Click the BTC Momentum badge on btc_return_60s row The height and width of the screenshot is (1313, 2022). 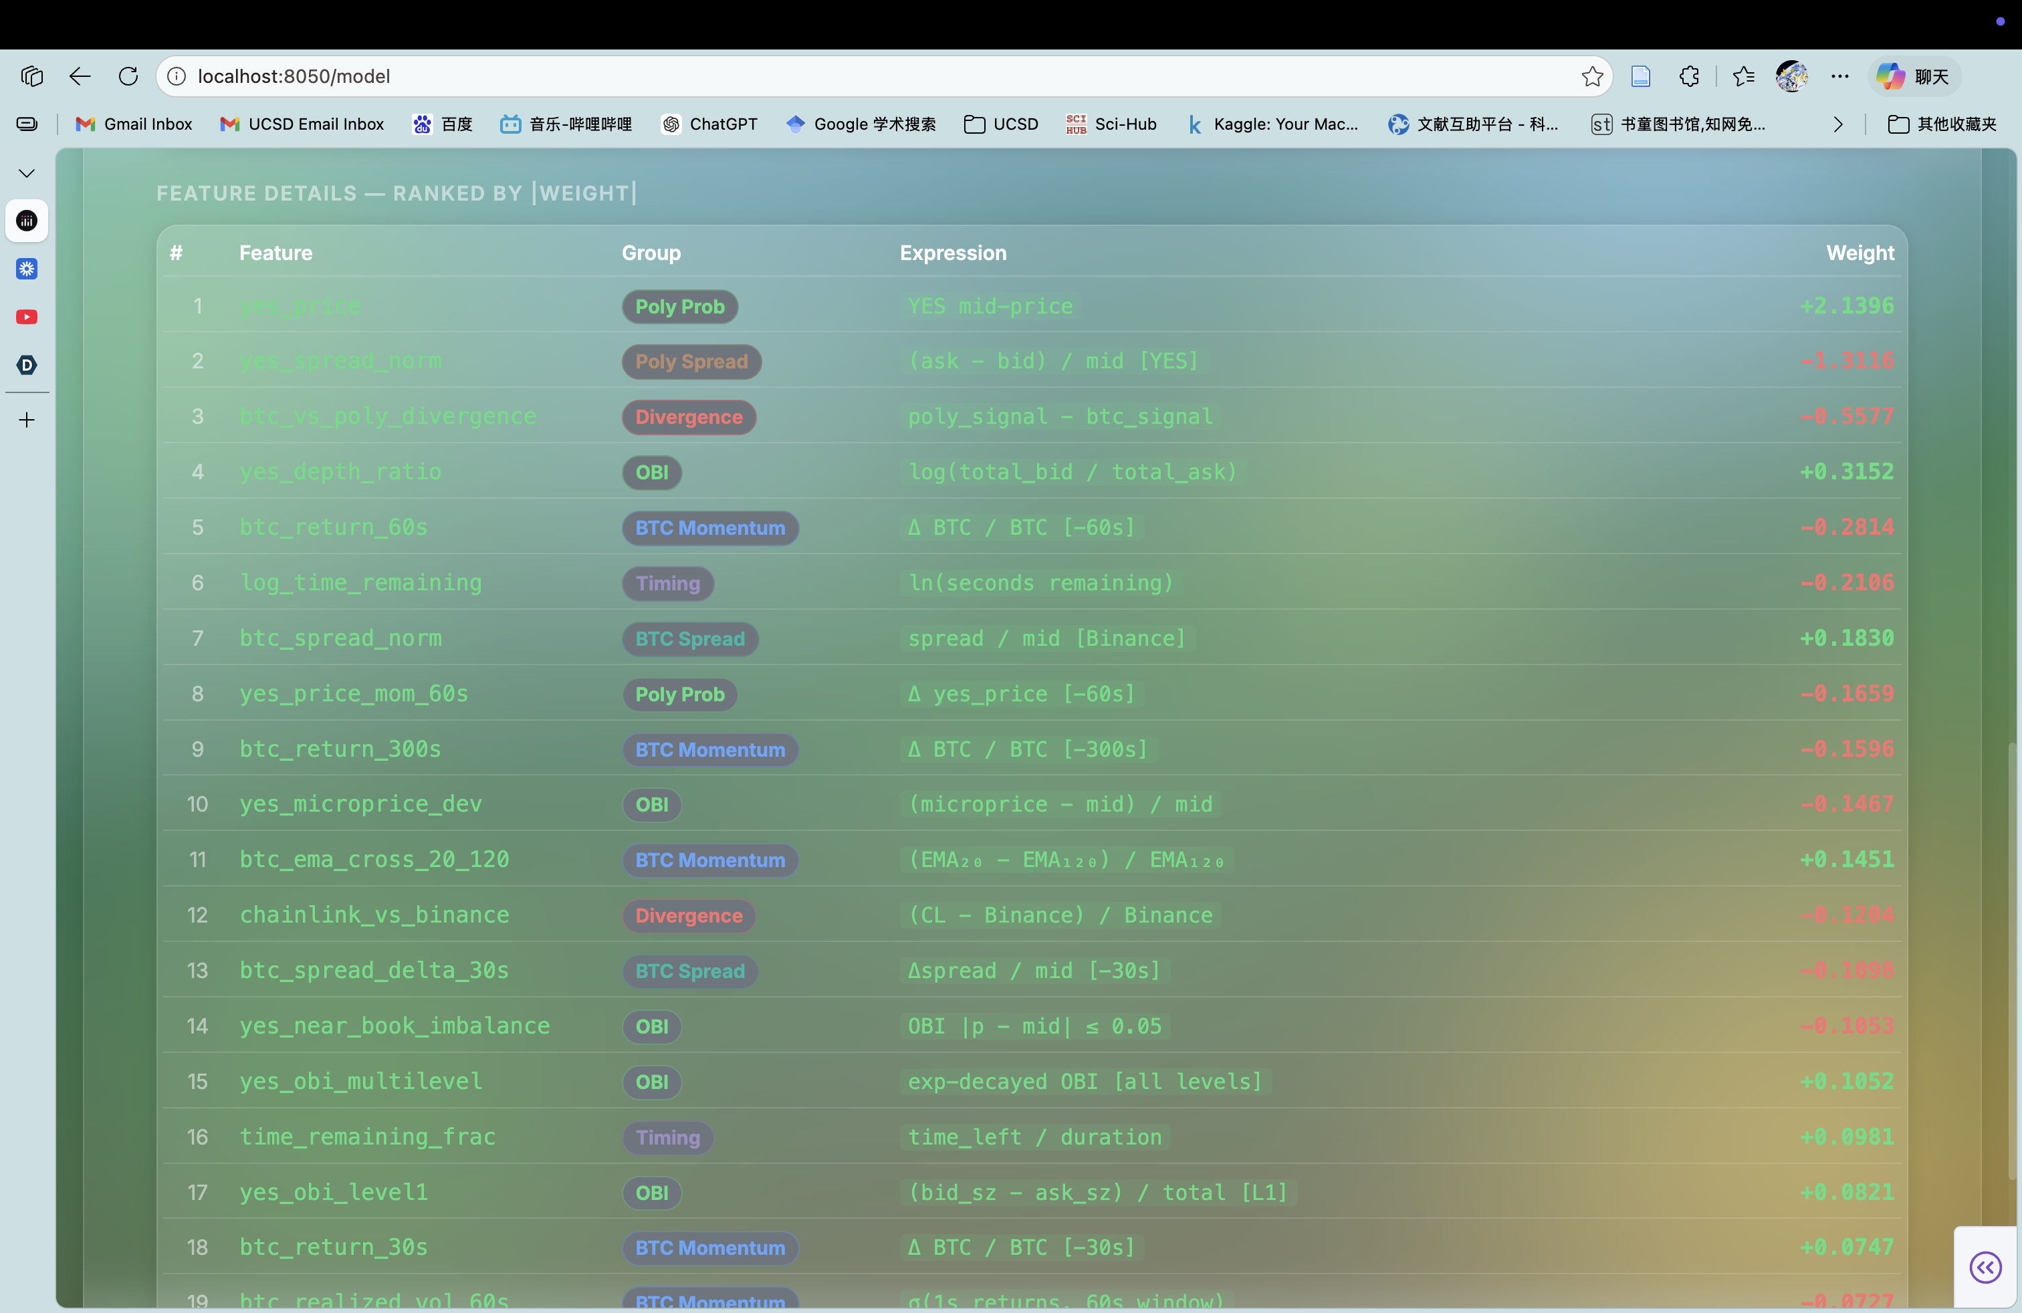point(710,528)
